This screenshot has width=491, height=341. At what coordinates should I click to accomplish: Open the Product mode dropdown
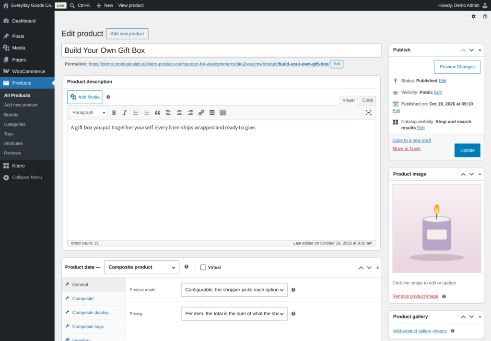tap(234, 290)
